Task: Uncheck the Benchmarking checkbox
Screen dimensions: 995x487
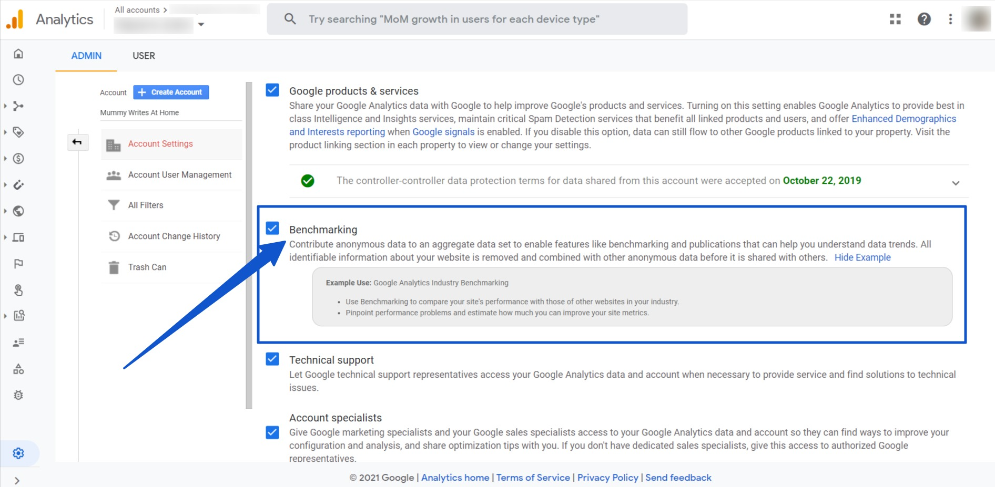Action: tap(272, 228)
